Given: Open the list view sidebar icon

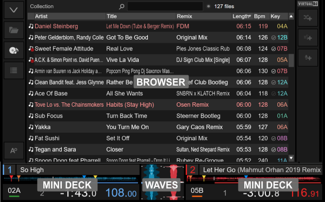Looking at the screenshot, I should [14, 70].
